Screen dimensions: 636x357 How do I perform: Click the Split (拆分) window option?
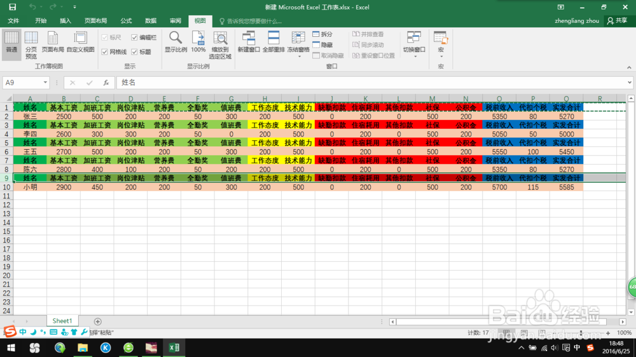323,34
